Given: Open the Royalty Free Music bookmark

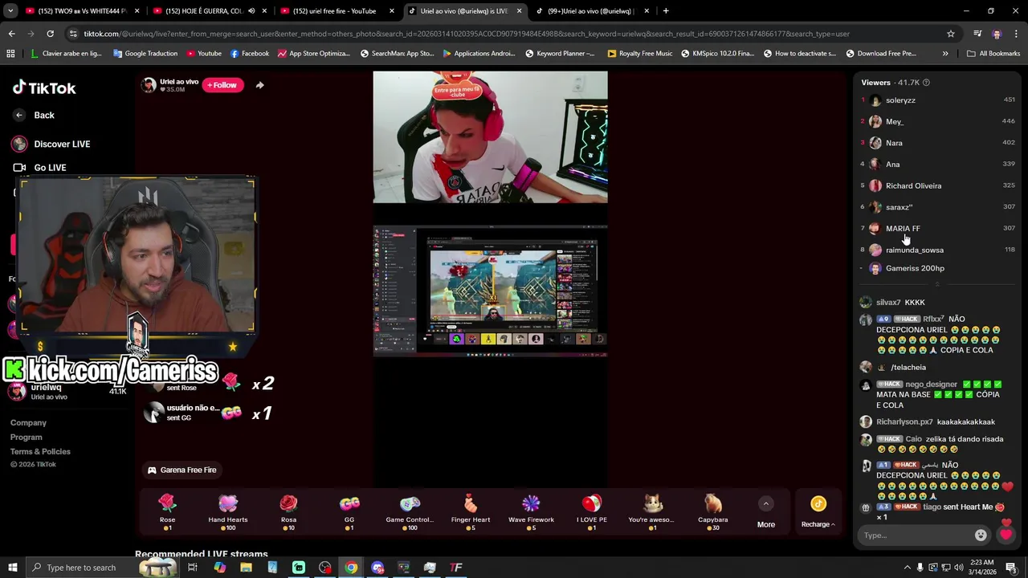Looking at the screenshot, I should (639, 54).
